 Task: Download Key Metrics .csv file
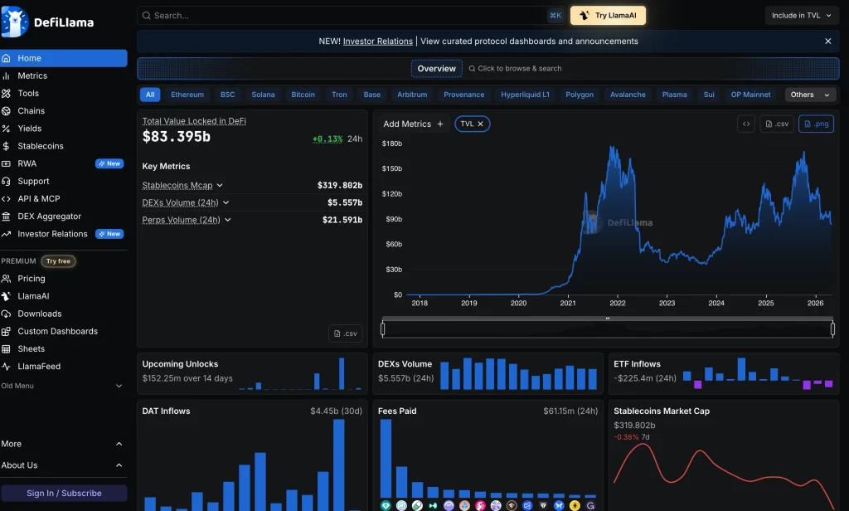click(346, 333)
